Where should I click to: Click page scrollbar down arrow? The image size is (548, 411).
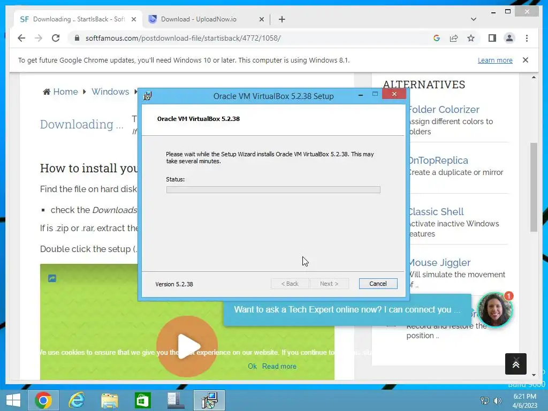pos(534,375)
